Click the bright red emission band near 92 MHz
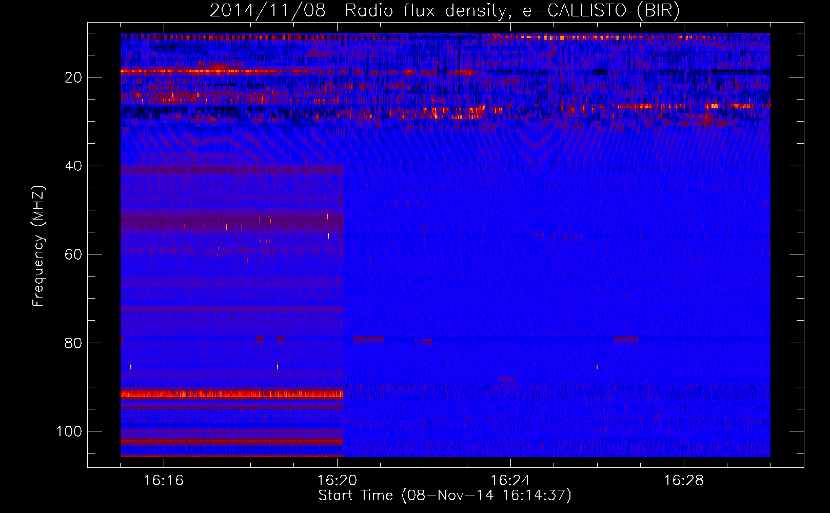Viewport: 830px width, 513px height. click(232, 394)
